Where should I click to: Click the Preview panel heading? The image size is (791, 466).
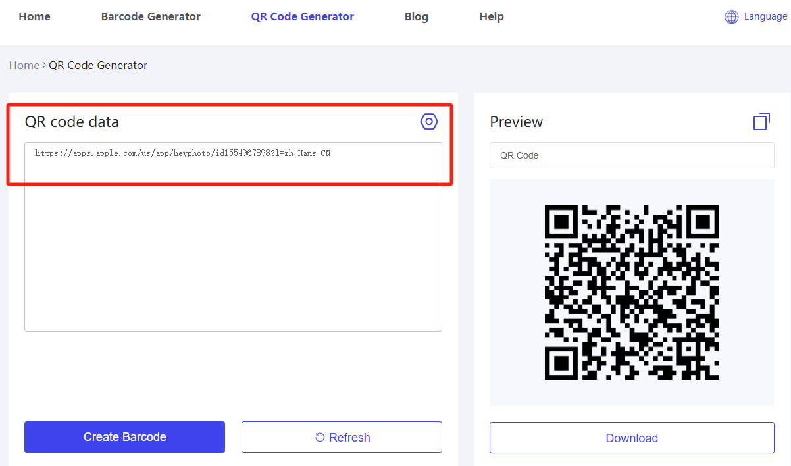517,122
